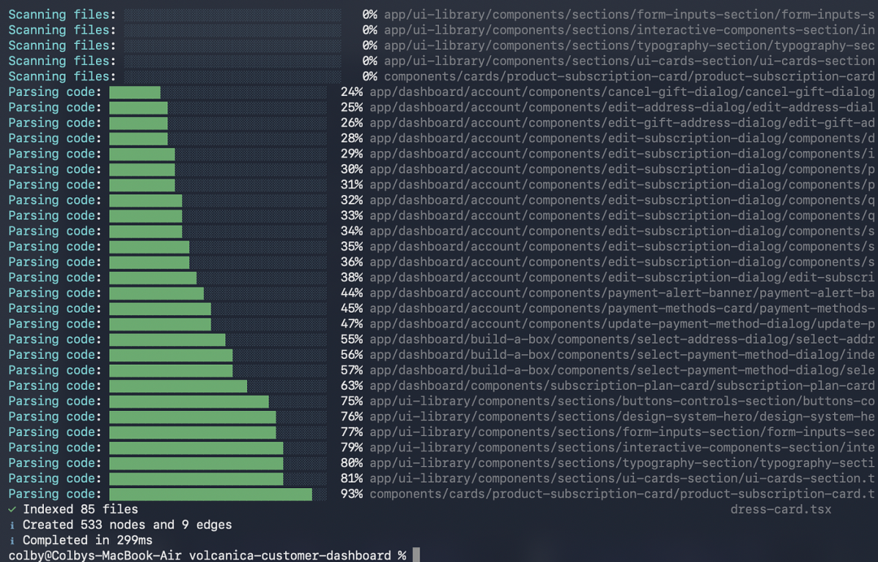The image size is (878, 562).
Task: Click the info icon beside Created 533 nodes
Action: [x=12, y=525]
